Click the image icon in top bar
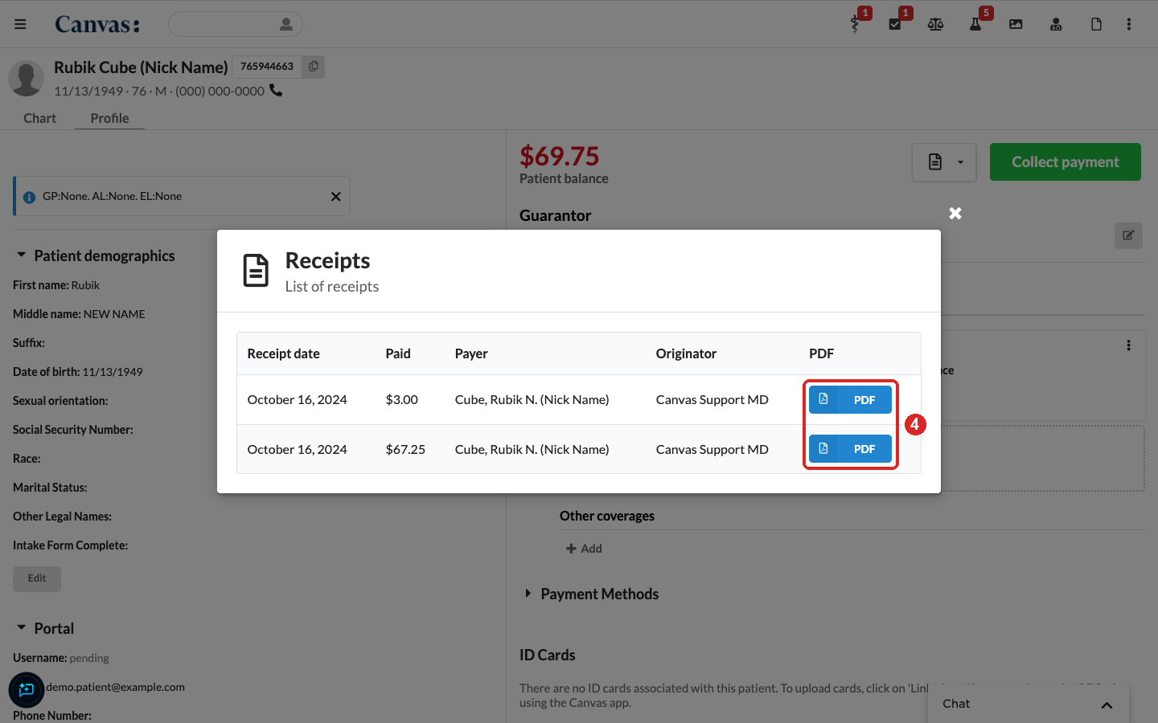1158x723 pixels. click(x=1016, y=24)
